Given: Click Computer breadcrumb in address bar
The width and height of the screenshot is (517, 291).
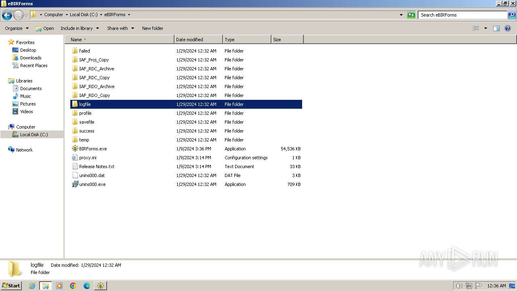Looking at the screenshot, I should coord(54,15).
